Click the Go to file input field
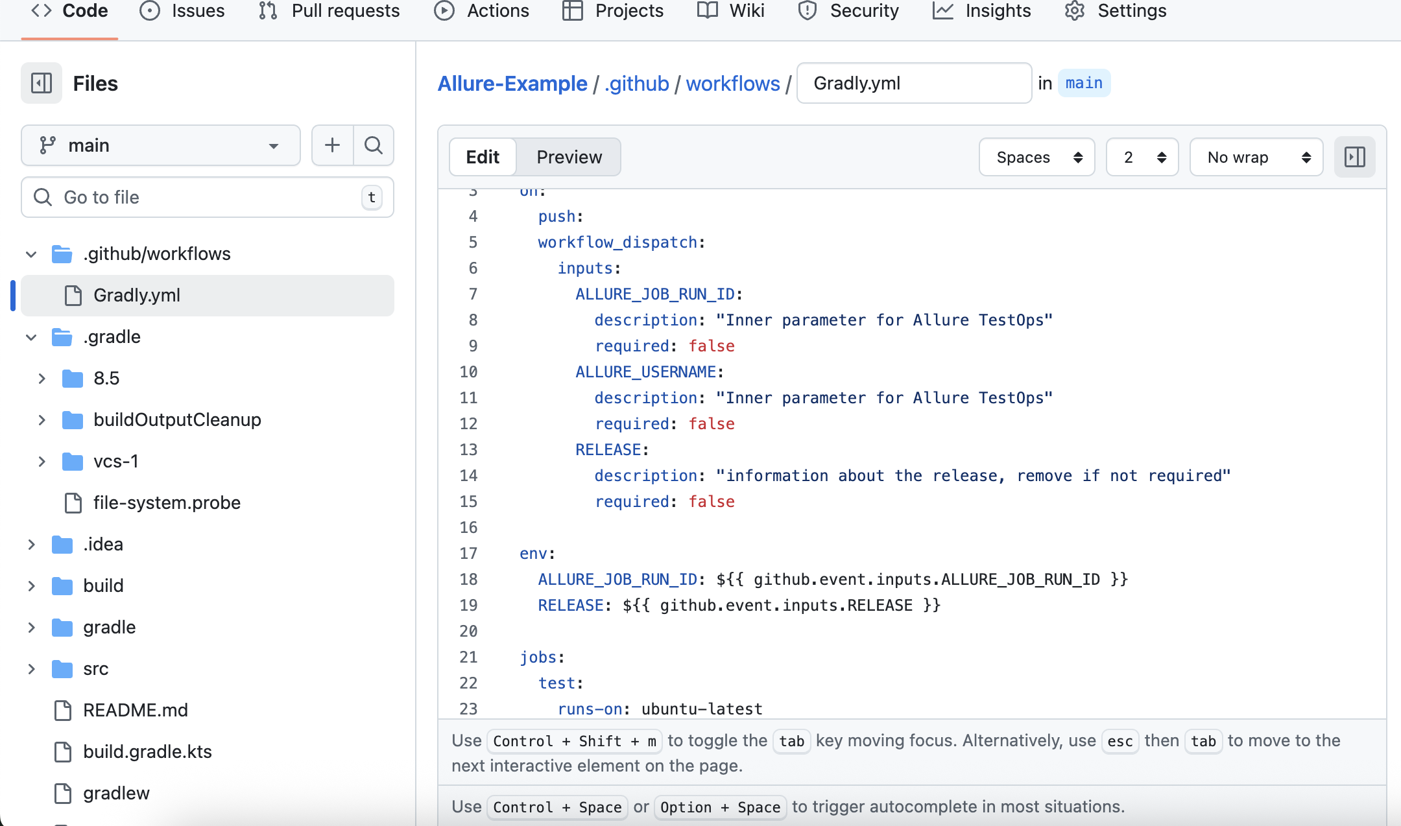The image size is (1401, 826). 195,197
